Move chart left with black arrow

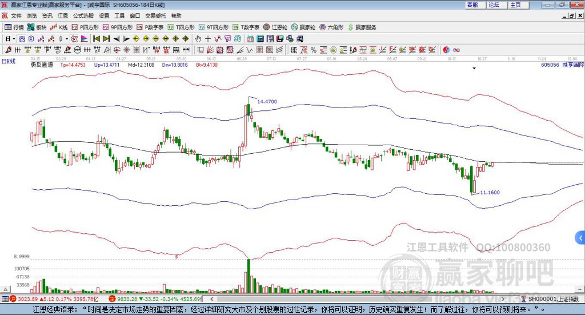coord(117,39)
